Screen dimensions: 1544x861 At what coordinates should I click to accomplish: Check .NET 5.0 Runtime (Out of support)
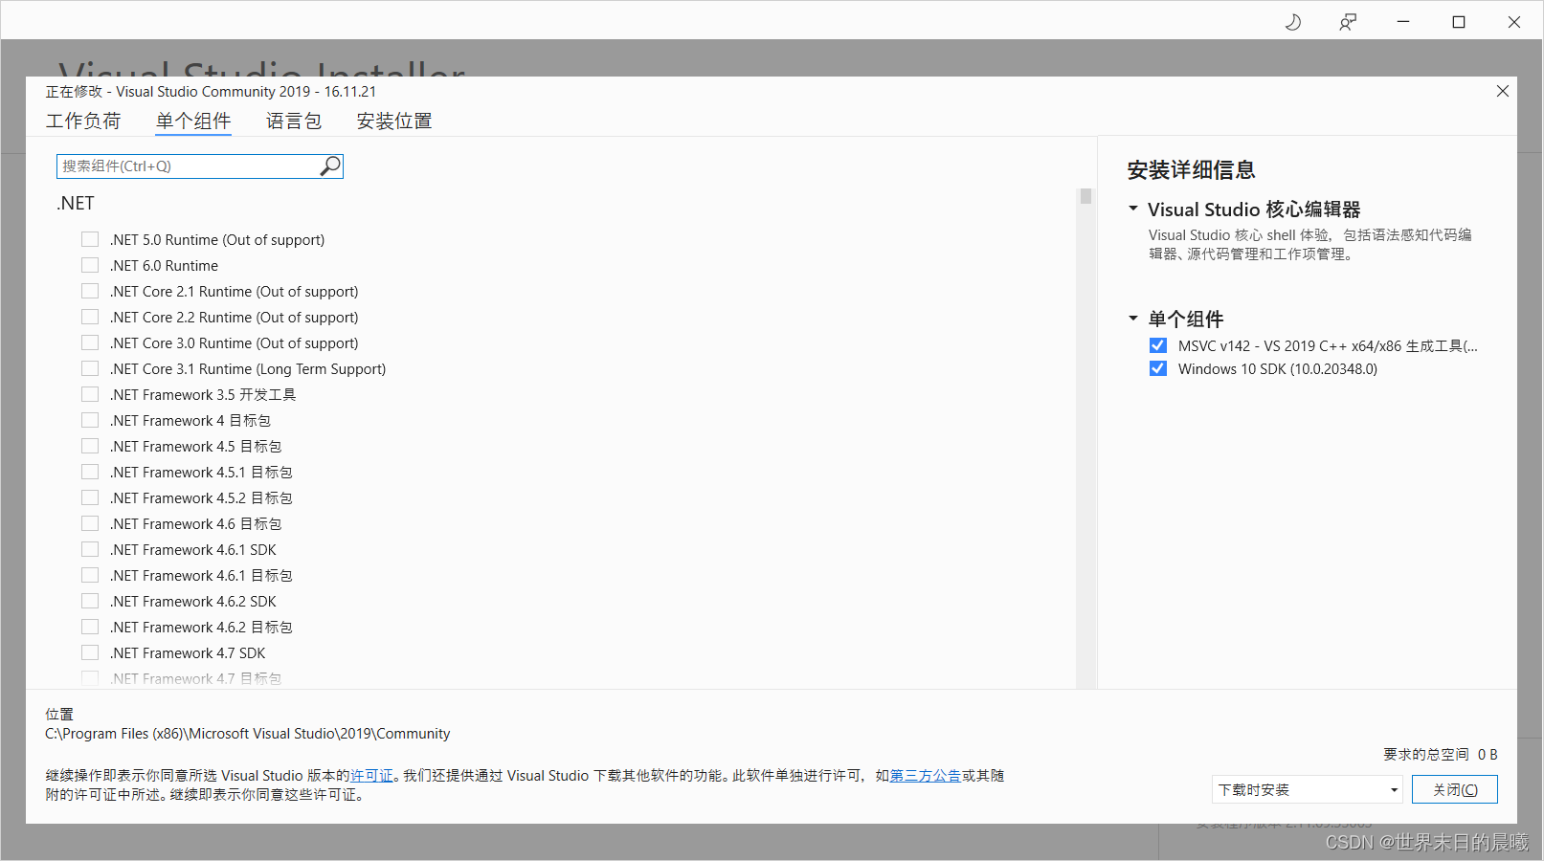click(x=90, y=239)
